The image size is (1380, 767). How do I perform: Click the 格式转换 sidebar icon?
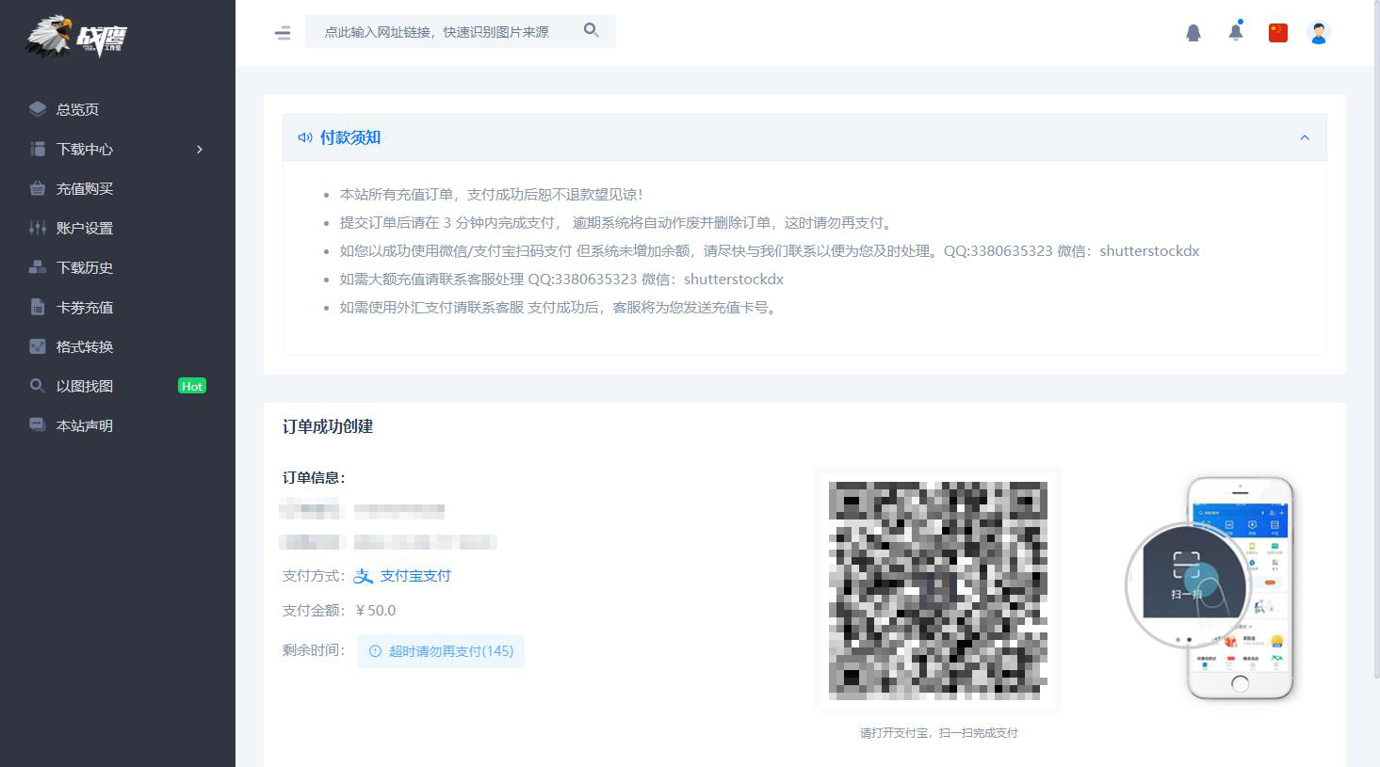38,346
